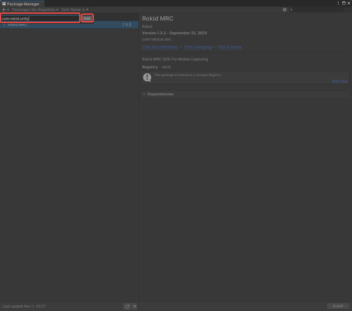Select the 1.3.3 version text in list
Image resolution: width=352 pixels, height=311 pixels.
click(127, 25)
